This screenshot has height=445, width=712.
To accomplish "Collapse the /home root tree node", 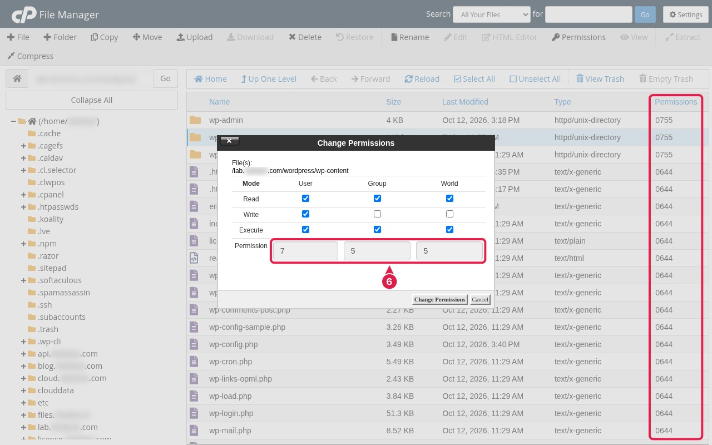I will point(13,121).
